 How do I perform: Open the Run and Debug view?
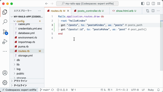coord(5,41)
